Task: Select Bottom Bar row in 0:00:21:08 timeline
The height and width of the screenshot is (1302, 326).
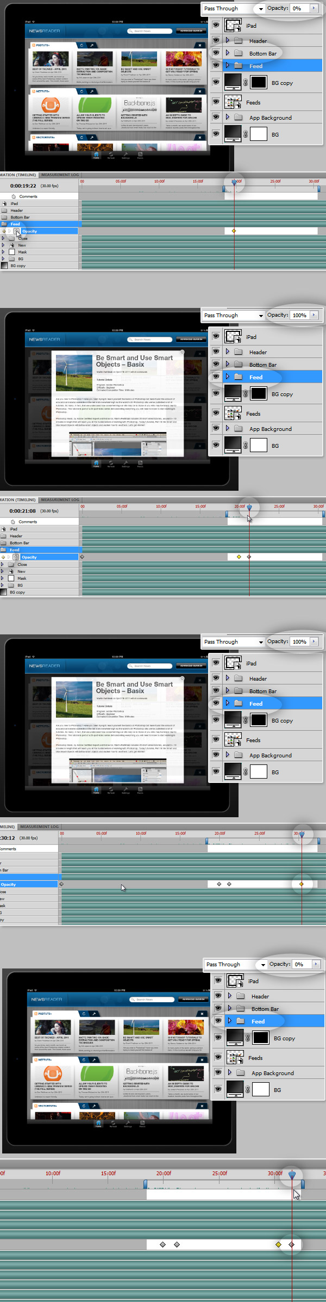Action: pos(39,543)
